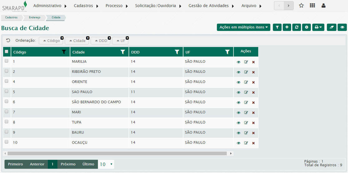
Task: Click the user profile icon
Action: (x=323, y=6)
